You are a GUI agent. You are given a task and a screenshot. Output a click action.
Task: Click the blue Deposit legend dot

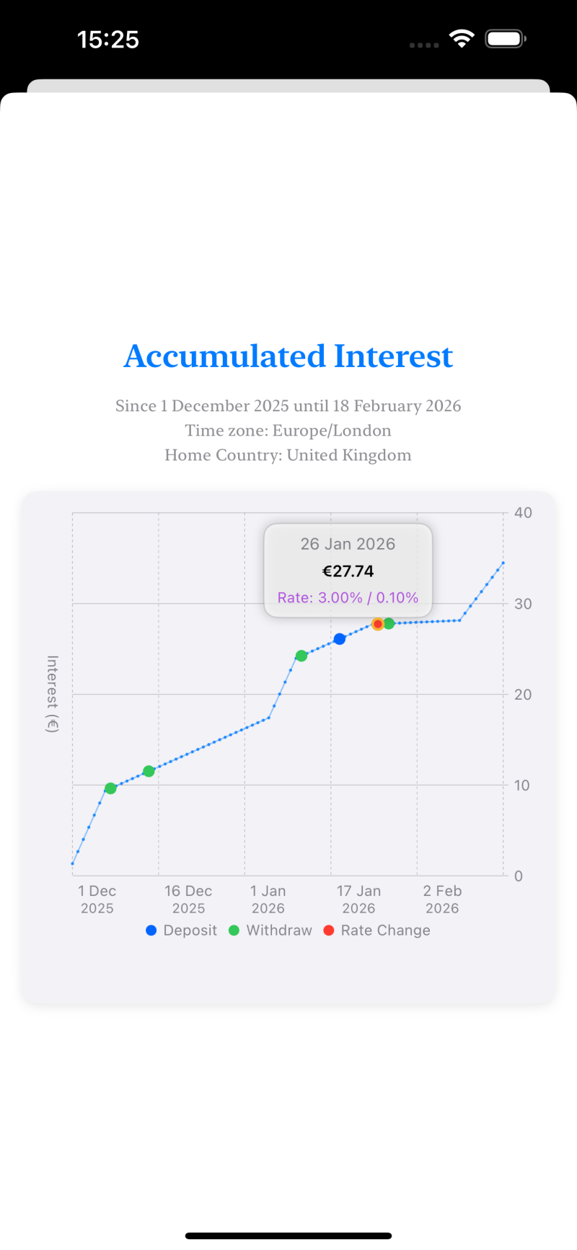(151, 930)
